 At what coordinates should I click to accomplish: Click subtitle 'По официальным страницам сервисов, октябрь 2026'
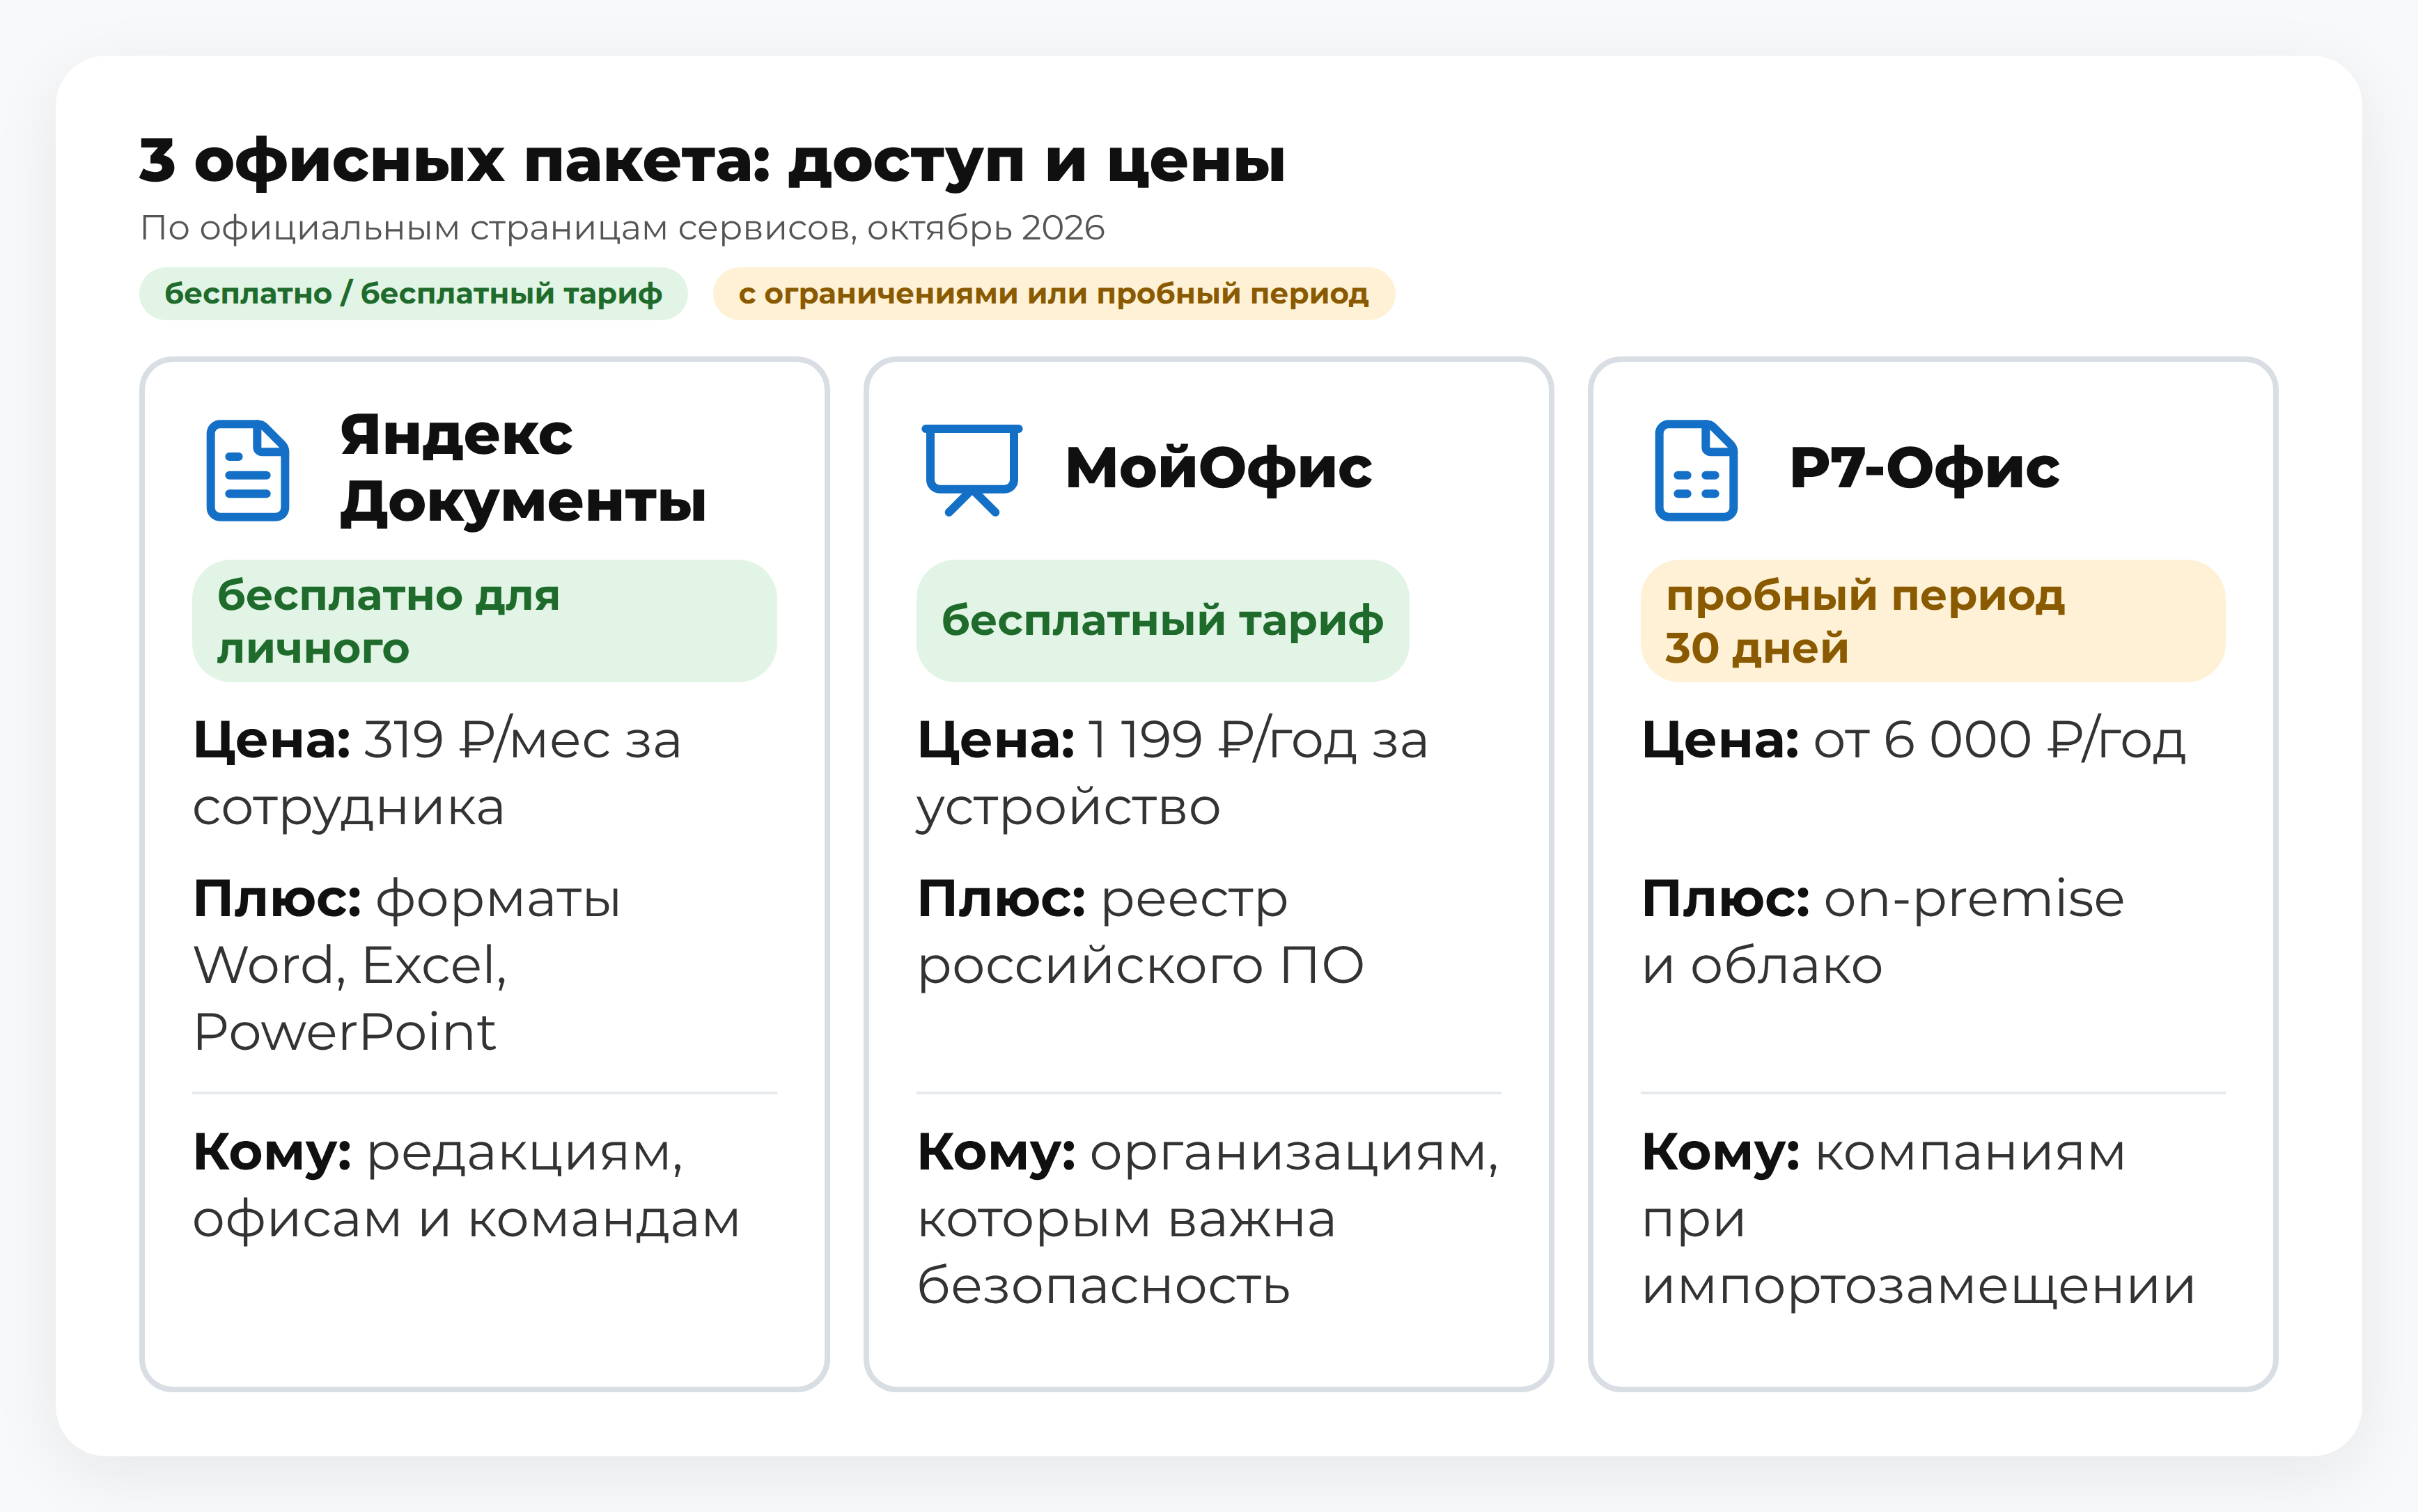(622, 228)
